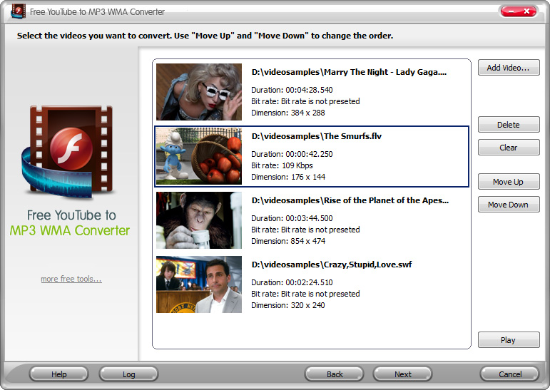Viewport: 550px width, 390px height.
Task: Select The Smurfs video thumbnail
Action: (199, 156)
